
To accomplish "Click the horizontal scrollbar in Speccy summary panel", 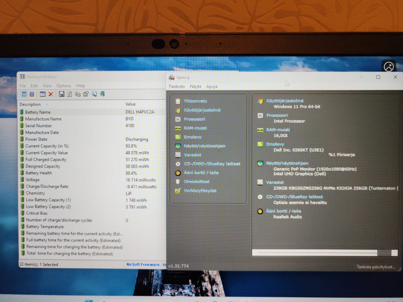I will point(324,253).
